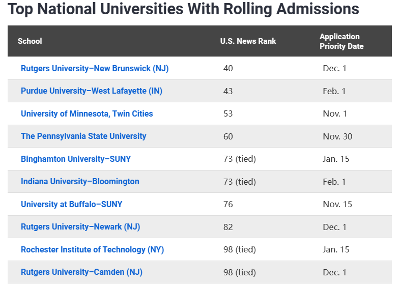This screenshot has width=401, height=285.
Task: Open University at Buffalo–SUNY link
Action: pyautogui.click(x=72, y=204)
